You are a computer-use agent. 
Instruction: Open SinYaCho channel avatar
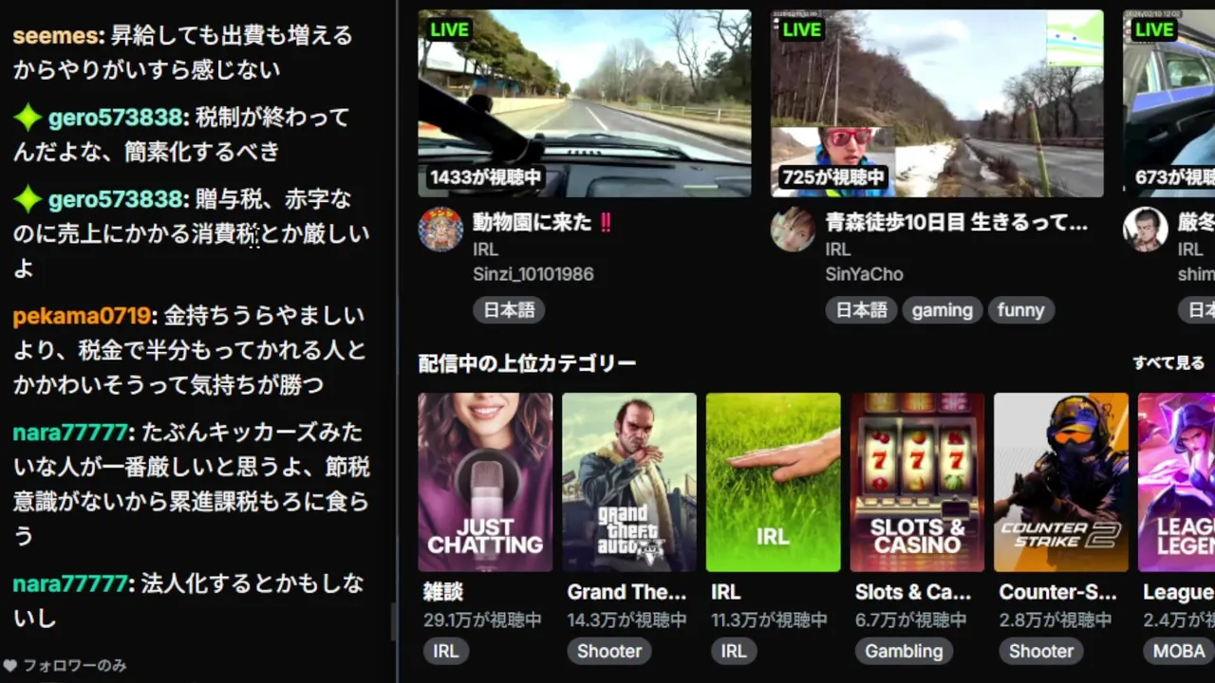click(793, 230)
